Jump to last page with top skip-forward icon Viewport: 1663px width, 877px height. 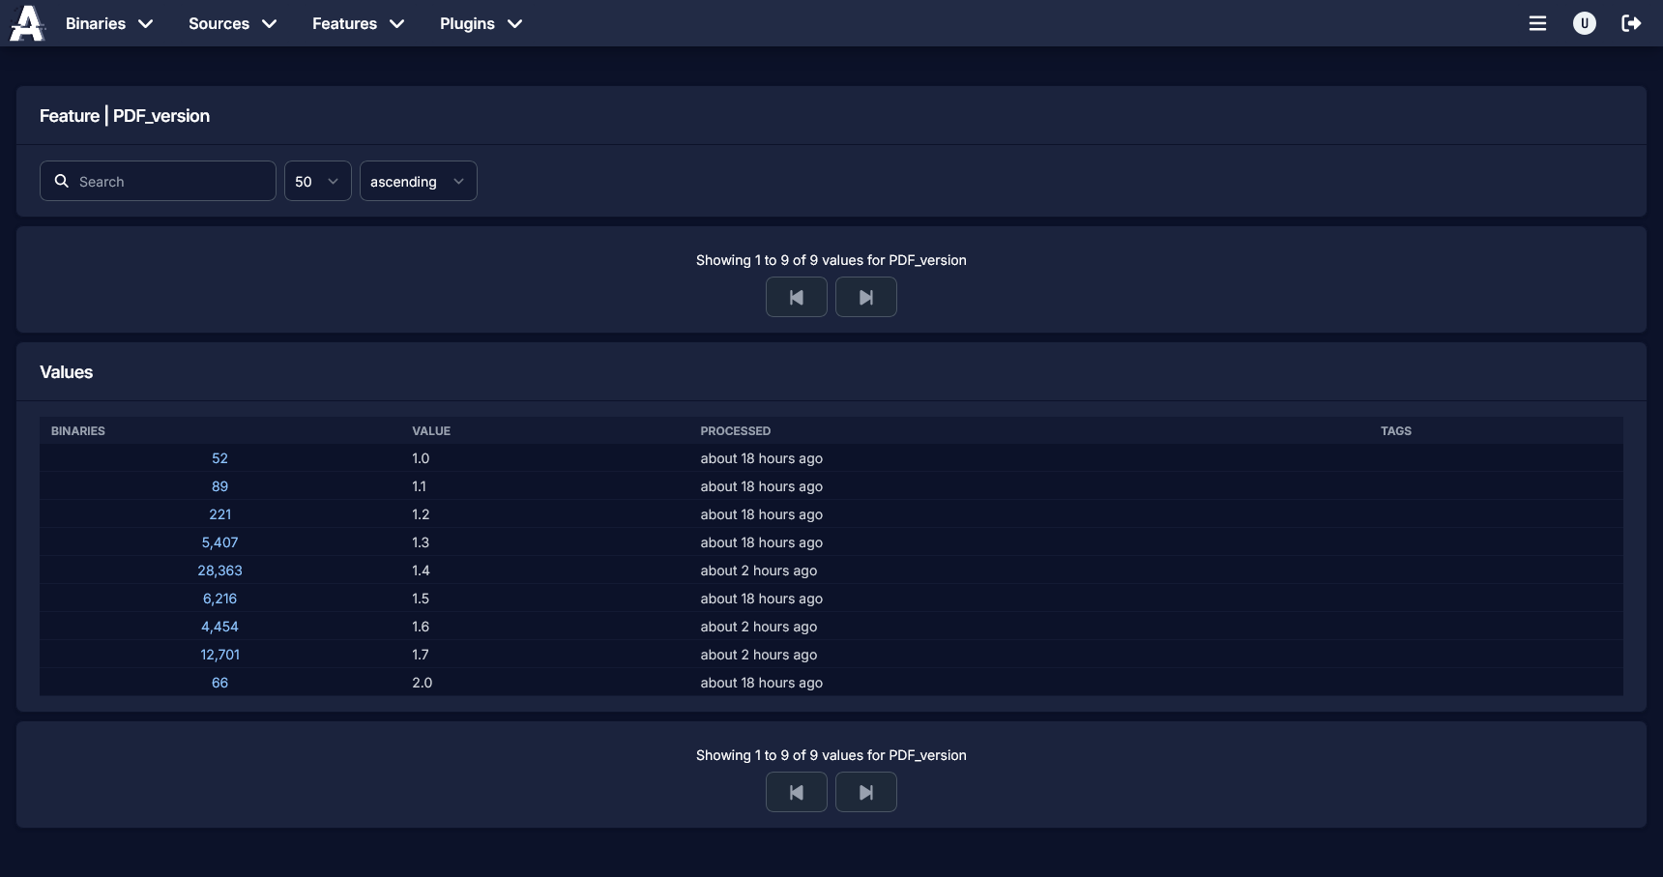[865, 297]
